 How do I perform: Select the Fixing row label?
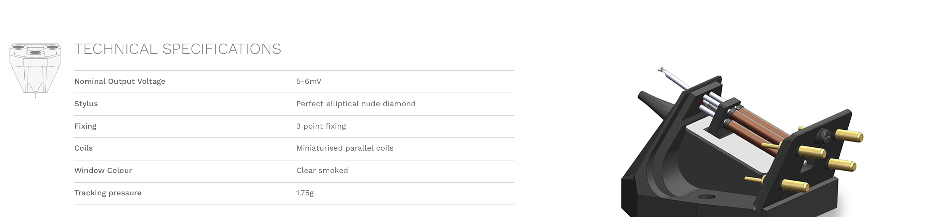(x=85, y=126)
